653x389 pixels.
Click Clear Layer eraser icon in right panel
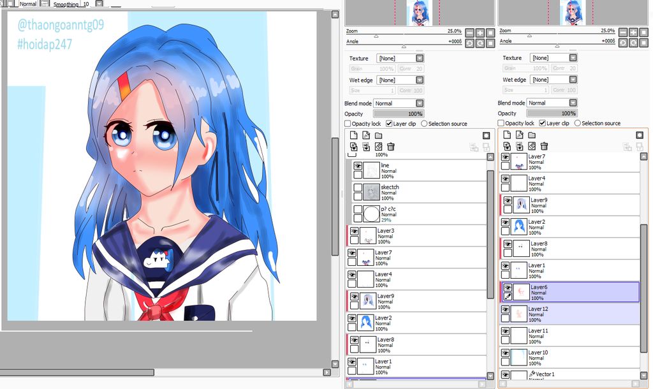click(532, 146)
